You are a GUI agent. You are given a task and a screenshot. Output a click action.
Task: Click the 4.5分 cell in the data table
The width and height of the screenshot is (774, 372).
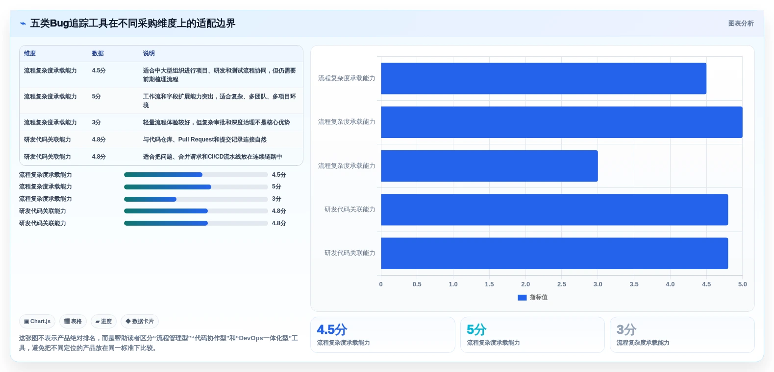[x=99, y=70]
